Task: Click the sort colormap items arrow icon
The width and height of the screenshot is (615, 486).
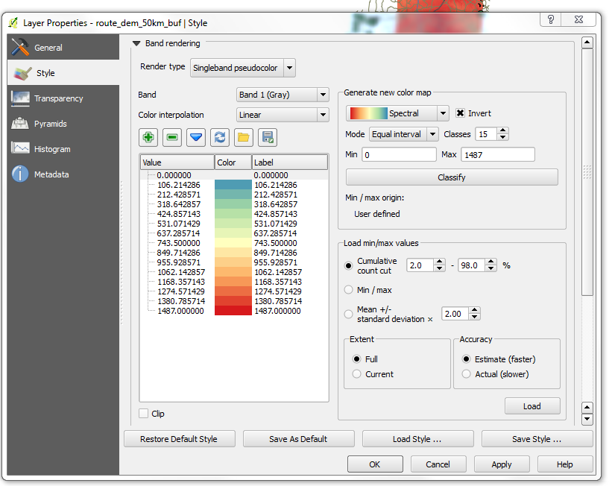Action: (196, 137)
